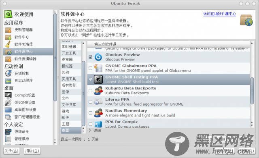
Task: Click the Gloobus Preview swirl icon
Action: point(98,57)
